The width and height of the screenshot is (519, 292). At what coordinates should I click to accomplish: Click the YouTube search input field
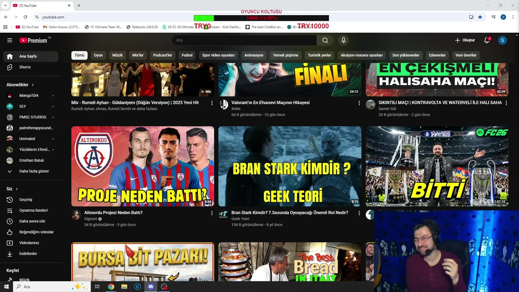point(244,40)
